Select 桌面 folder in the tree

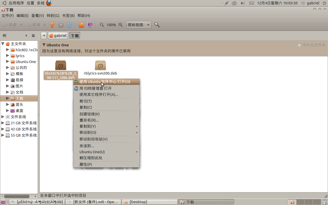pos(19,111)
